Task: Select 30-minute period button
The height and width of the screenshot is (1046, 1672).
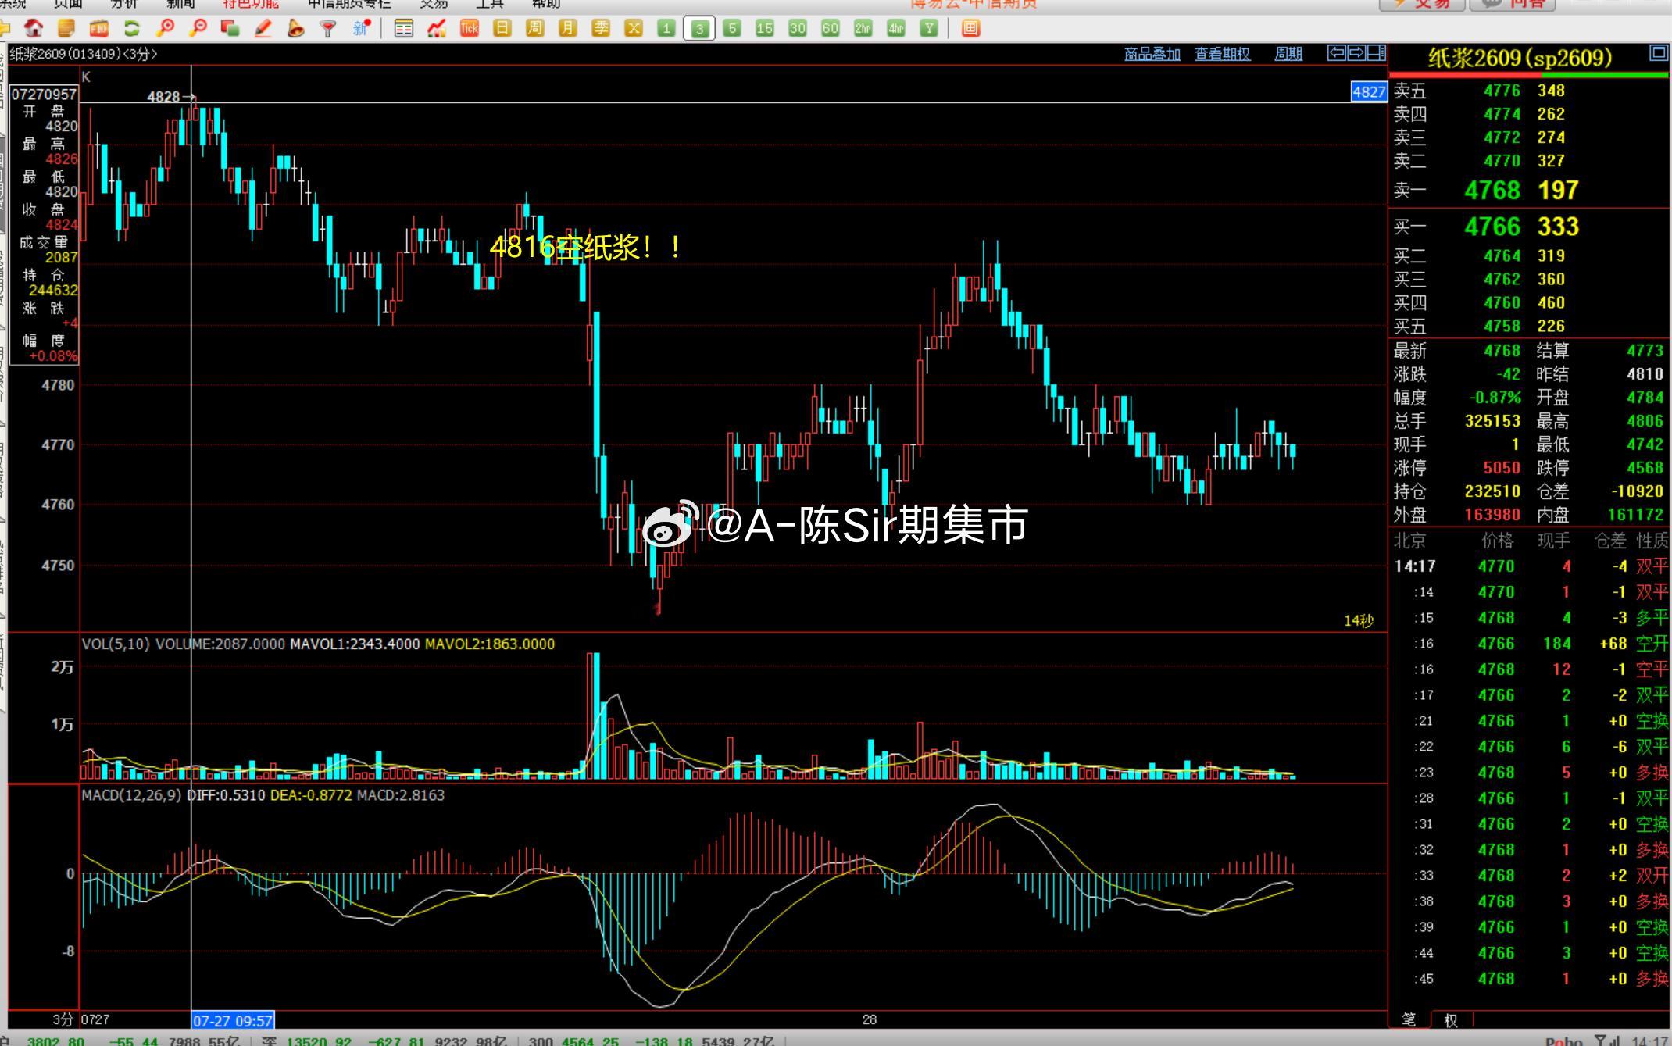Action: click(798, 29)
